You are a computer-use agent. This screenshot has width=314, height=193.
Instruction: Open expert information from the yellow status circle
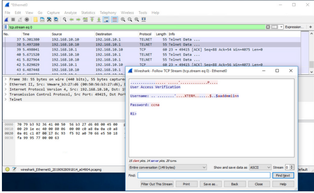tap(7, 169)
